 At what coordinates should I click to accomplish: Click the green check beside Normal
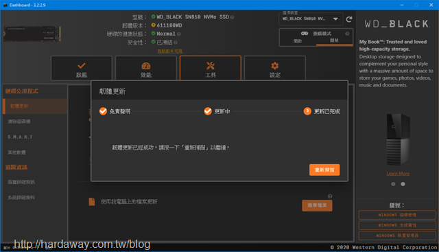(x=153, y=34)
